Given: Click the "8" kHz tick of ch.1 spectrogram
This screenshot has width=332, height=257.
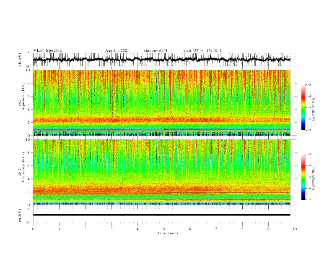Looking at the screenshot, I should (29, 83).
